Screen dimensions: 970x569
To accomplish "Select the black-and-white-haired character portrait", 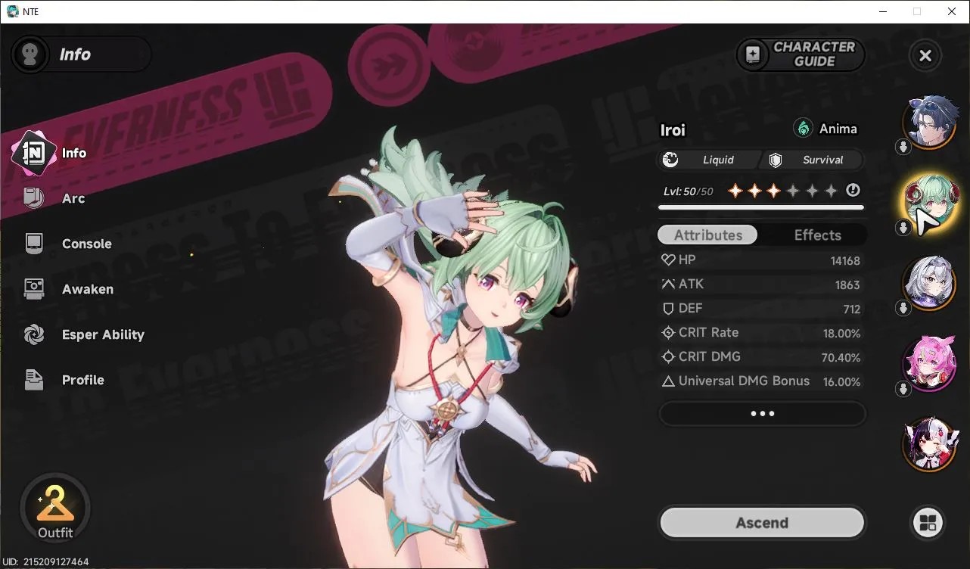I will pyautogui.click(x=930, y=444).
